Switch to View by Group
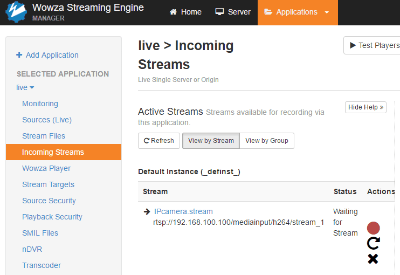The image size is (400, 275). point(267,141)
